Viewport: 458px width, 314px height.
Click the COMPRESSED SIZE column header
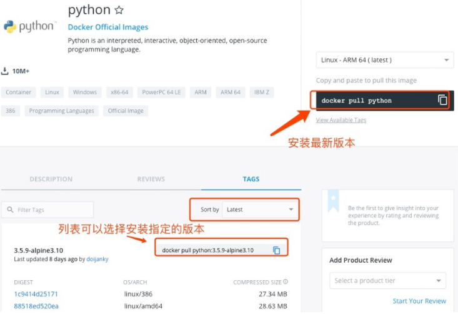pyautogui.click(x=257, y=282)
